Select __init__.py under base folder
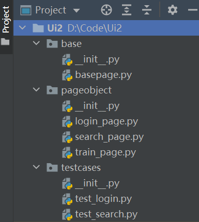 coord(97,59)
